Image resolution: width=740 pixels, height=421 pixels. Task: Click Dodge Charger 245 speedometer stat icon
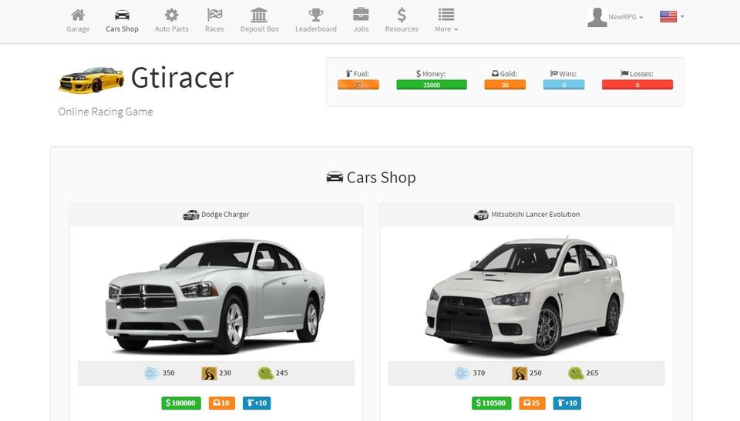coord(266,373)
